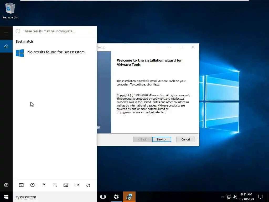The image size is (269, 202).
Task: Filter search results by Videos icon
Action: click(x=77, y=185)
